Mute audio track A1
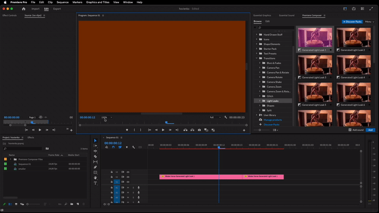 pos(128,187)
